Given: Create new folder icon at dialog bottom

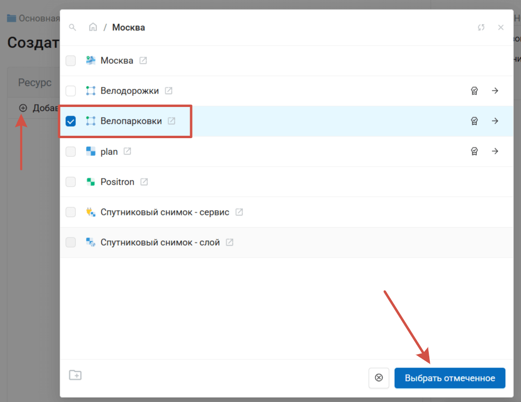Looking at the screenshot, I should click(x=75, y=375).
